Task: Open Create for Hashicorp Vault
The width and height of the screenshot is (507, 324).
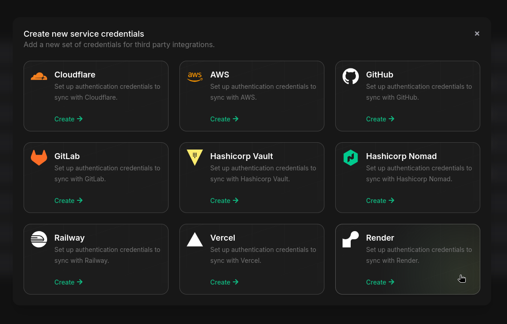Action: click(224, 201)
